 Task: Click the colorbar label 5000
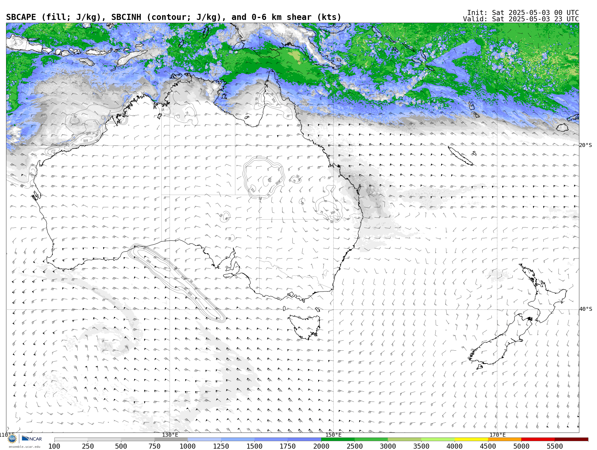coord(521,446)
